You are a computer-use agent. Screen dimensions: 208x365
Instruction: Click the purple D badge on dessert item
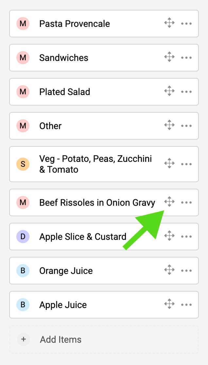(23, 237)
